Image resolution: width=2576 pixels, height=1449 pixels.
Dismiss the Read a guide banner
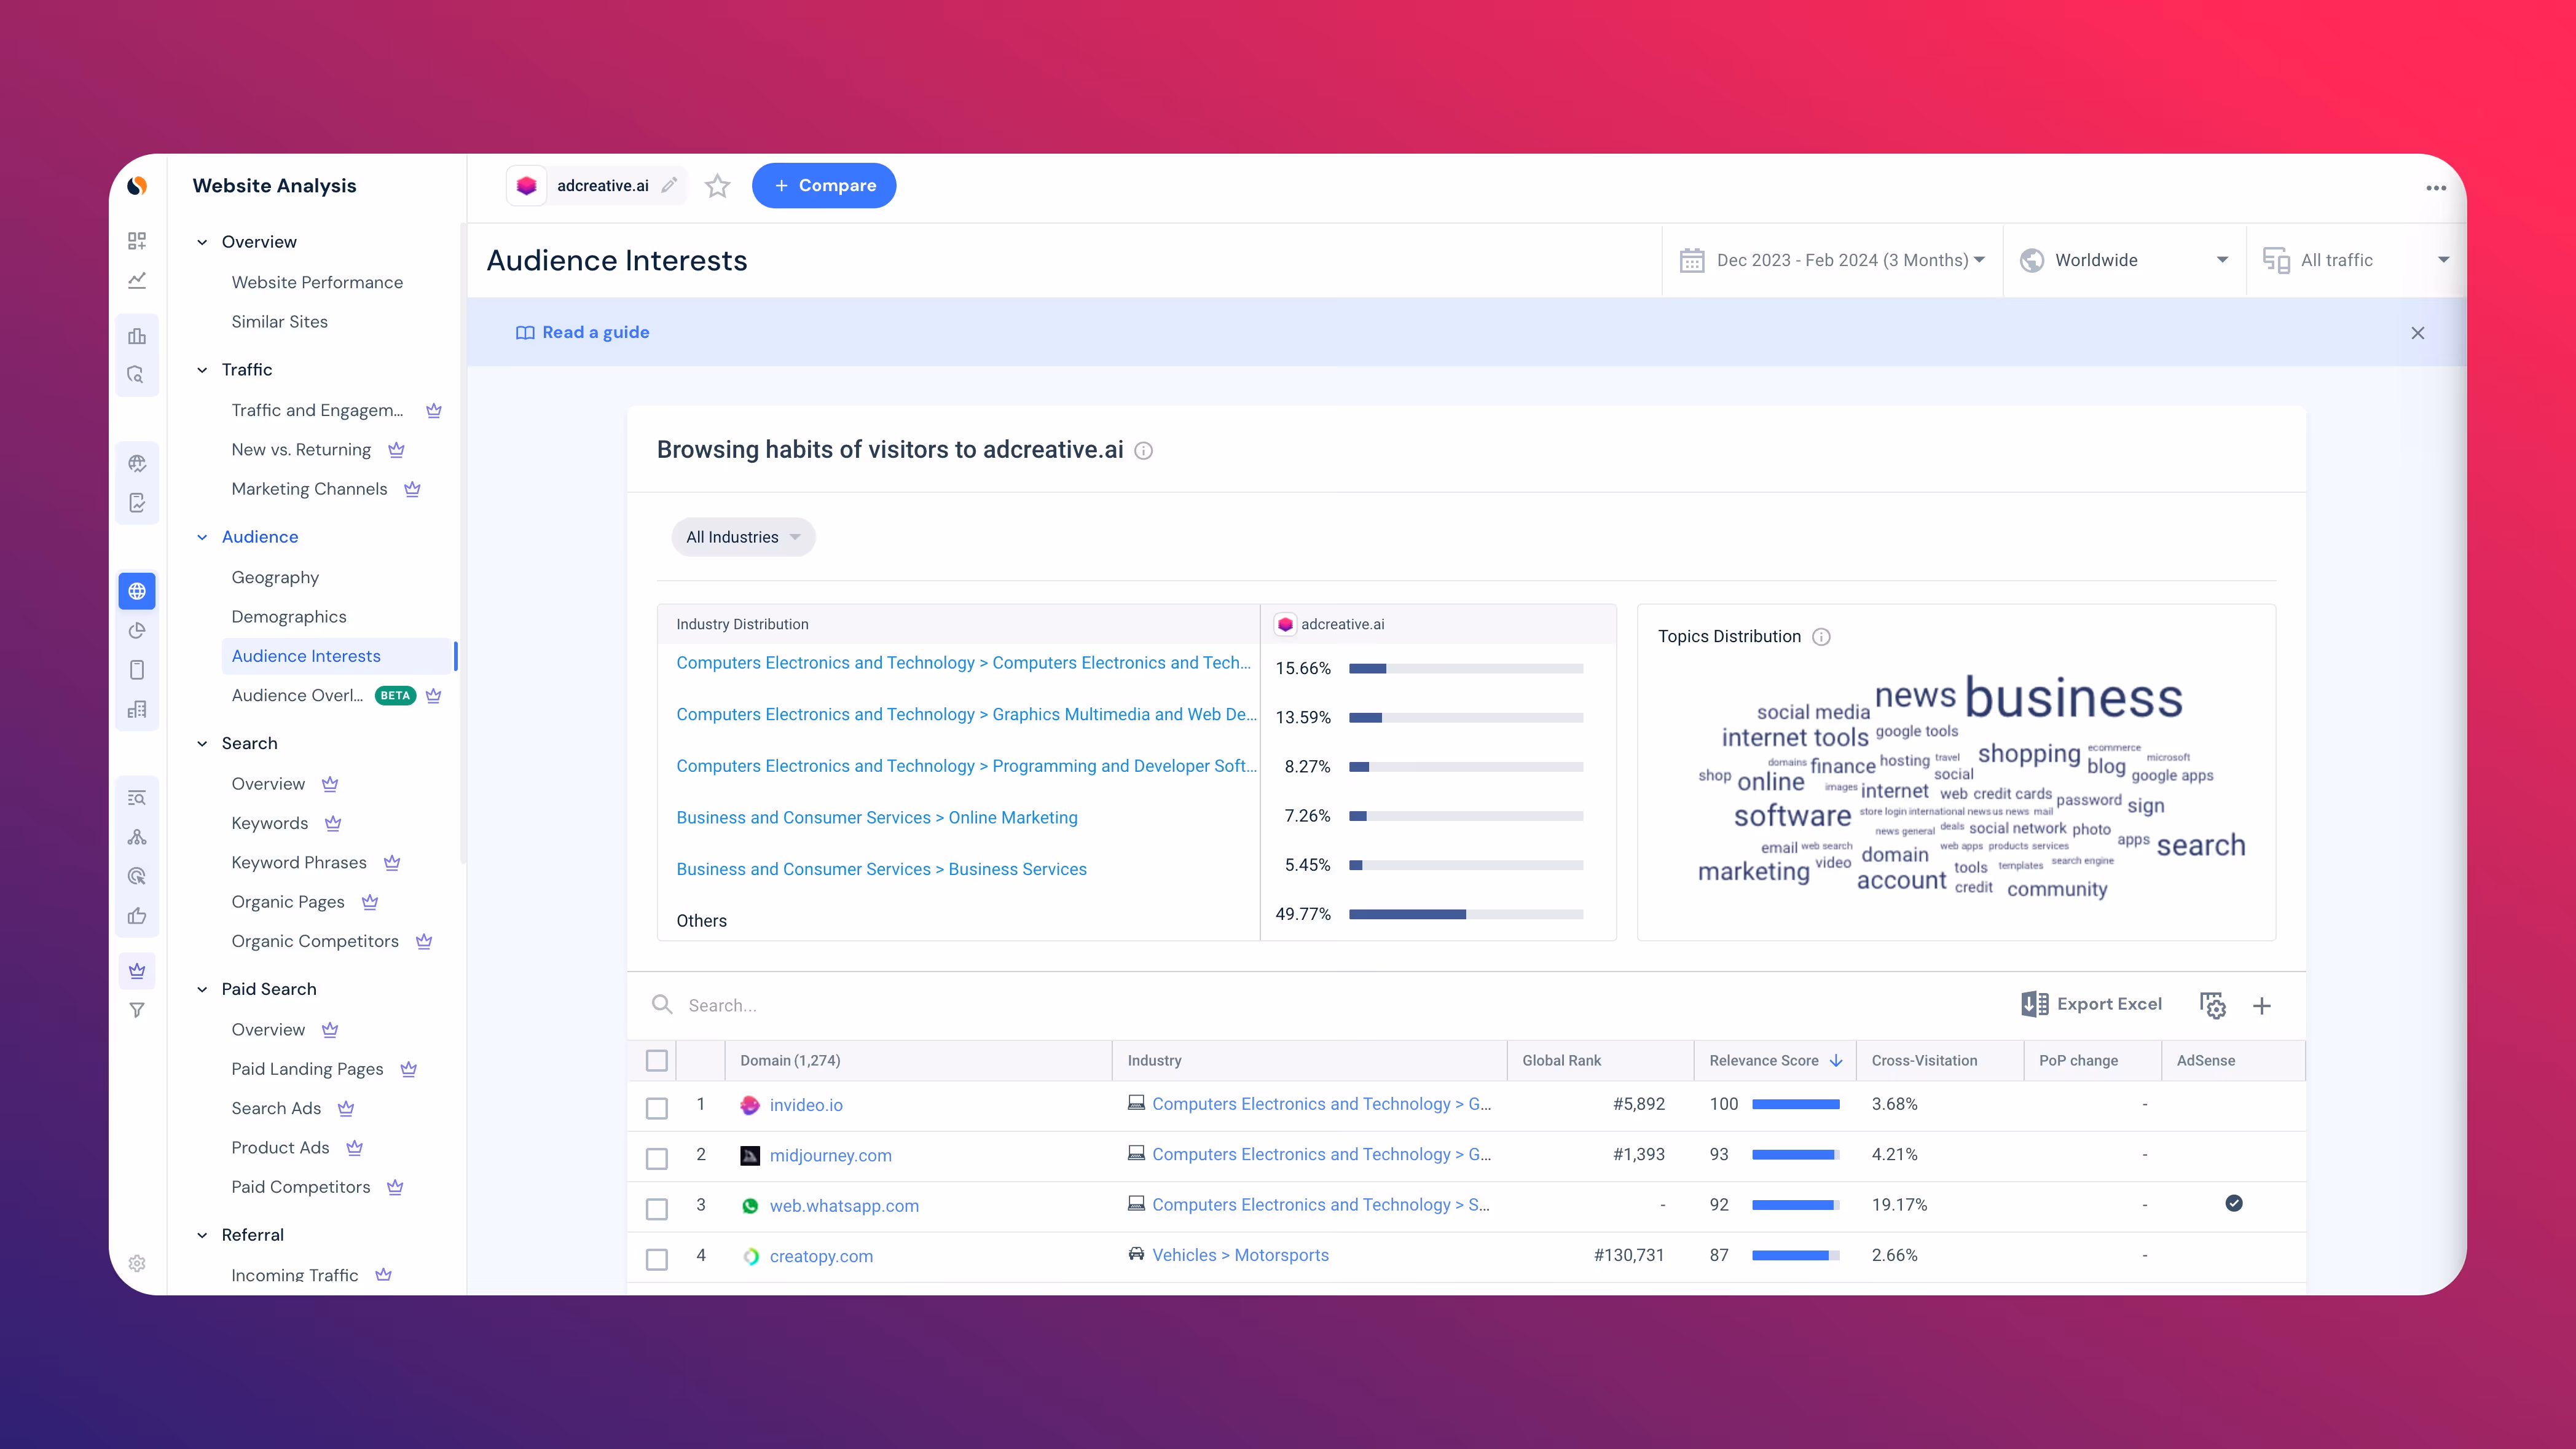(2418, 333)
